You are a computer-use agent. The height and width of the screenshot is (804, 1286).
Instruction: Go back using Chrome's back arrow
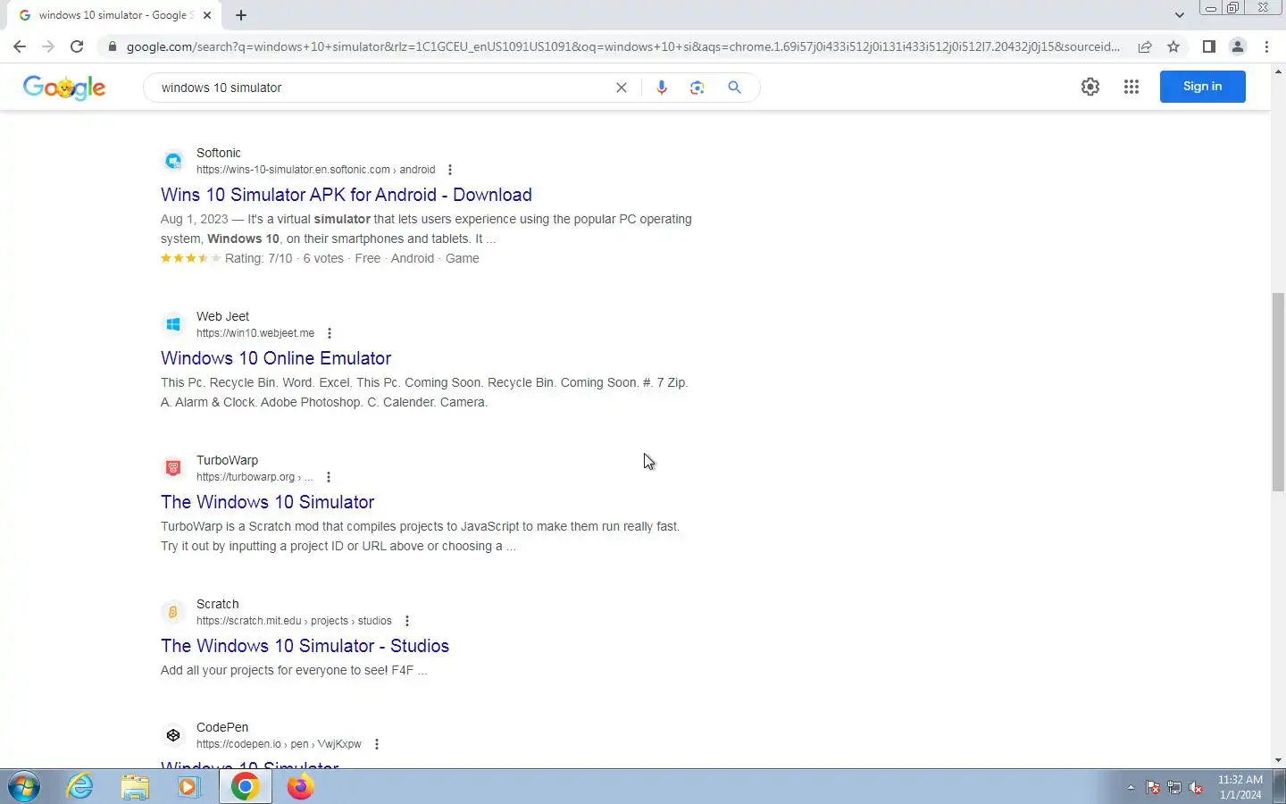point(20,46)
